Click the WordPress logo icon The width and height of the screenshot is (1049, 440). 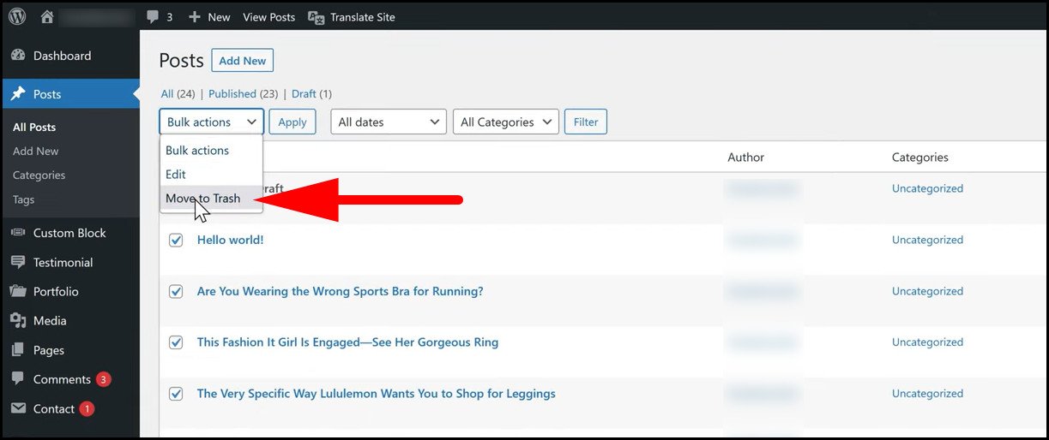pos(18,17)
